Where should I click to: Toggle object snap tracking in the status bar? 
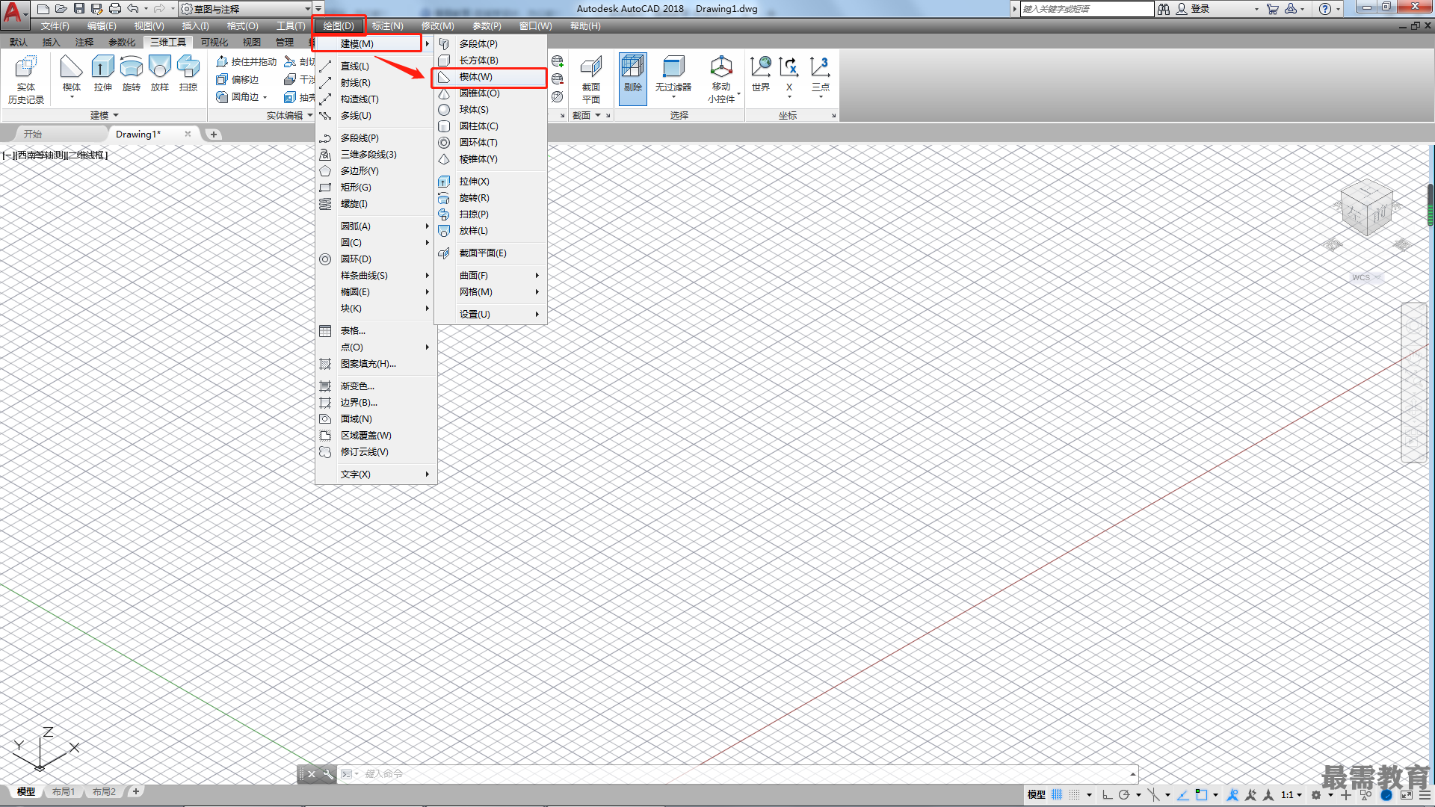click(1183, 795)
